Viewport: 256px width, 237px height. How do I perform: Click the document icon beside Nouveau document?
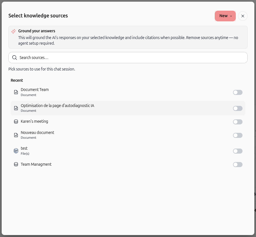pyautogui.click(x=16, y=135)
